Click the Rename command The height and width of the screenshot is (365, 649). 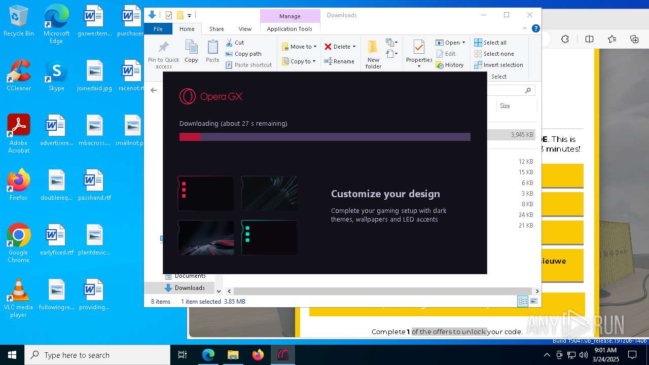(x=339, y=61)
